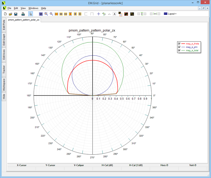Open the Windows menu
Image resolution: width=211 pixels, height=178 pixels.
(x=33, y=8)
